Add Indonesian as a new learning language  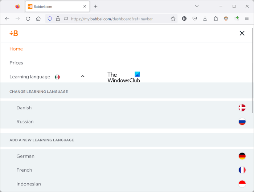pos(126,184)
